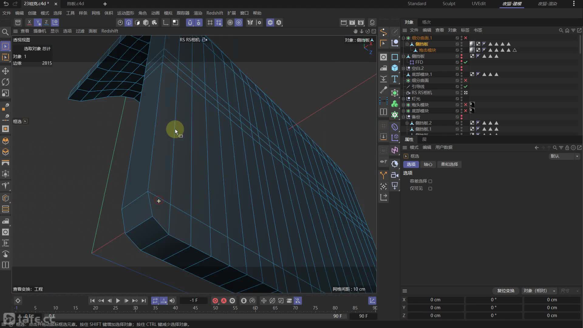Select the Scale tool in left sidebar
This screenshot has width=583, height=328.
[x=5, y=93]
